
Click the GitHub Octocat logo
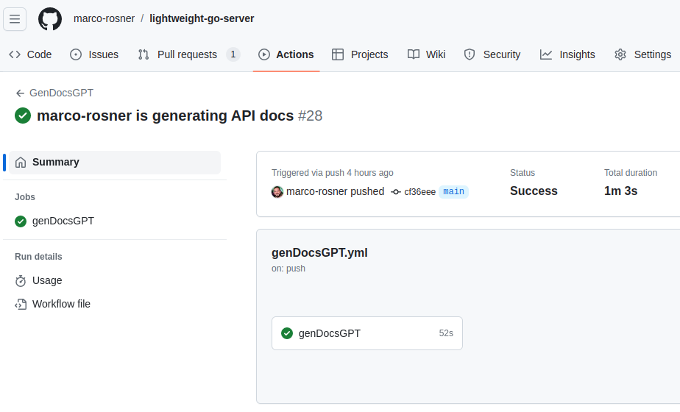pyautogui.click(x=50, y=19)
